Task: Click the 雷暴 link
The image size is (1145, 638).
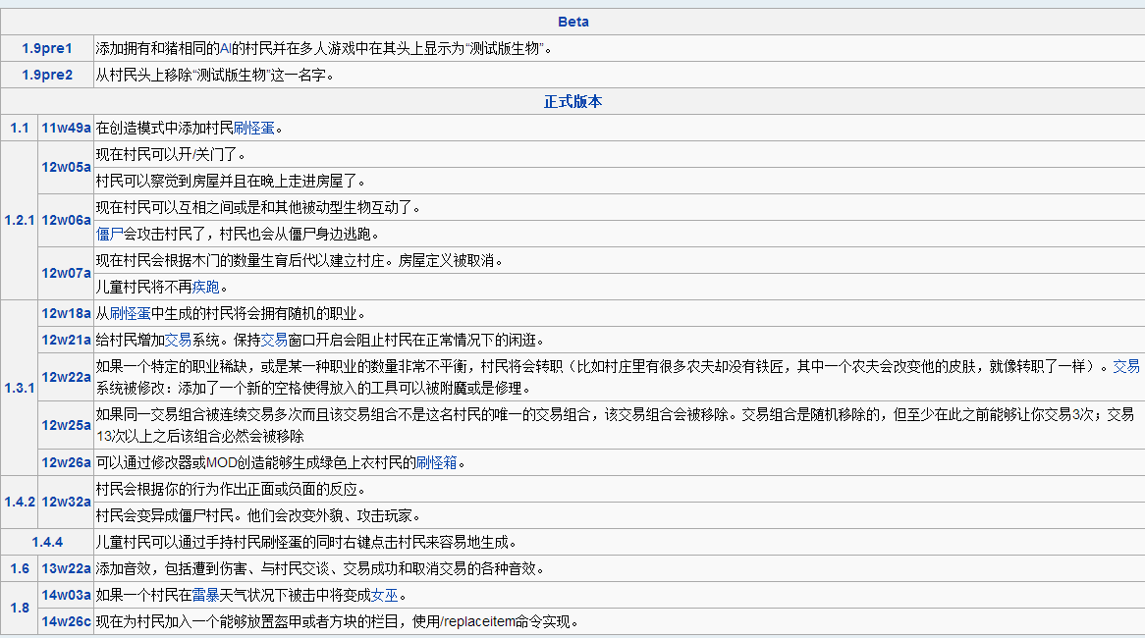Action: tap(206, 595)
